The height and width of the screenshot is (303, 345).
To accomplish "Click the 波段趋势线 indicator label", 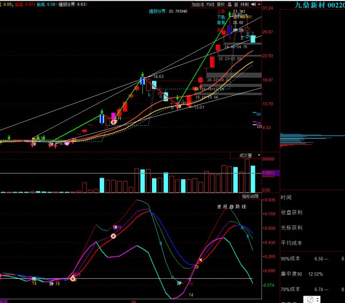I will tap(231, 206).
